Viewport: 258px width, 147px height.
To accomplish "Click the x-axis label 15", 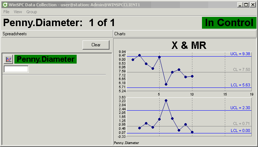I will click(x=225, y=94).
